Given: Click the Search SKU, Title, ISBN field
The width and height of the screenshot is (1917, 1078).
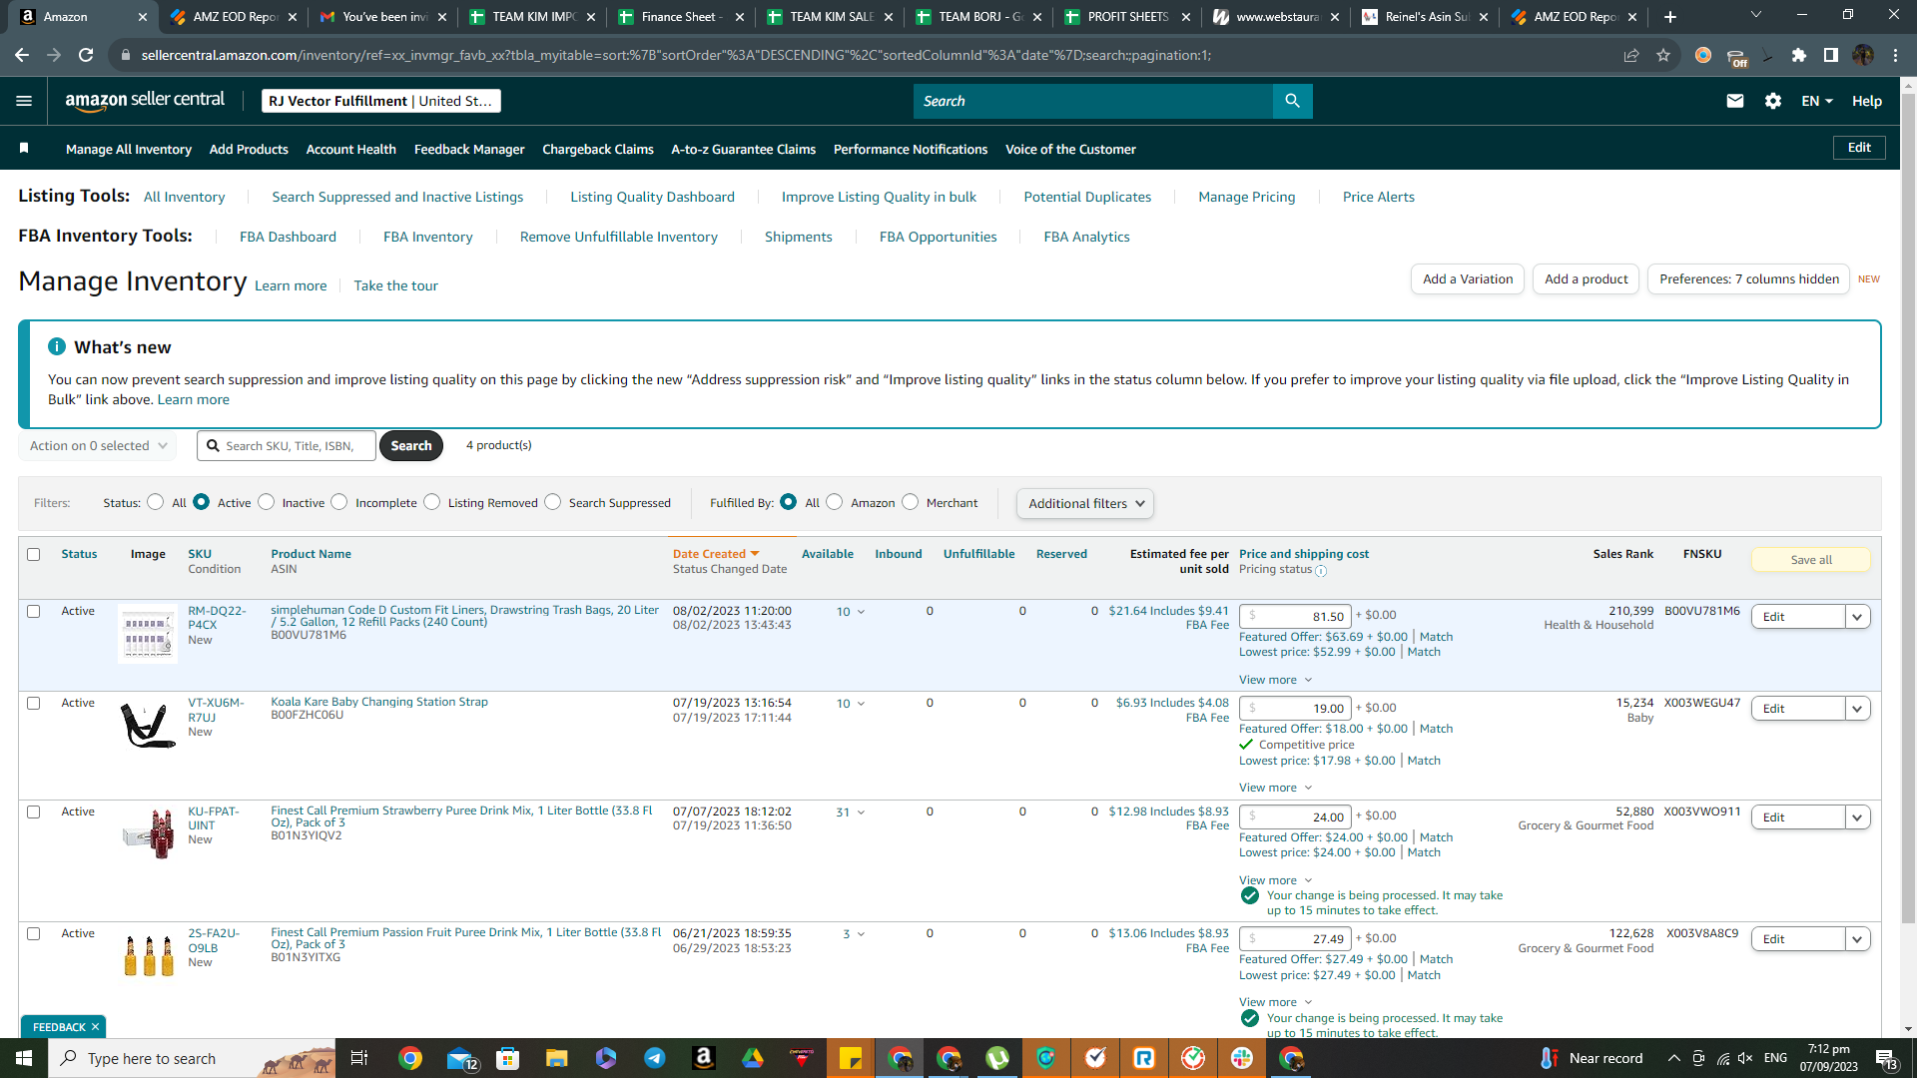Looking at the screenshot, I should tap(287, 446).
